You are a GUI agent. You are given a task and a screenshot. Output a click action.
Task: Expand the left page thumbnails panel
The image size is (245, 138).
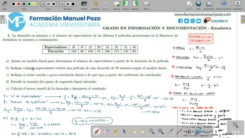coord(3,19)
